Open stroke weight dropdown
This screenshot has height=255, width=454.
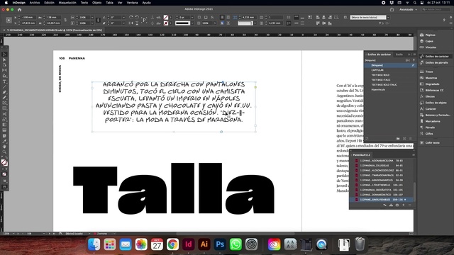pos(192,17)
